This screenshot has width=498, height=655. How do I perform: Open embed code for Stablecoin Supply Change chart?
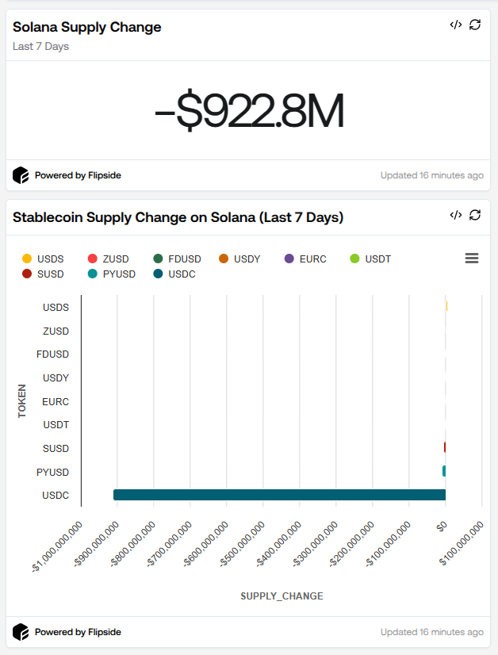455,215
